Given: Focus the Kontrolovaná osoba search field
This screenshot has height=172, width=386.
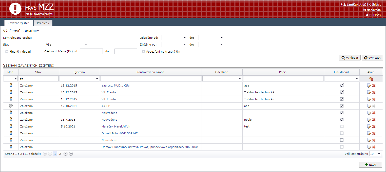Looking at the screenshot, I should (x=91, y=38).
